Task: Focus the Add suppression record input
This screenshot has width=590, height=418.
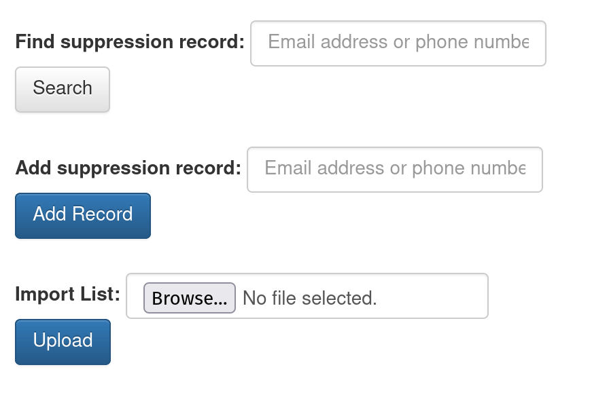Action: coord(394,170)
